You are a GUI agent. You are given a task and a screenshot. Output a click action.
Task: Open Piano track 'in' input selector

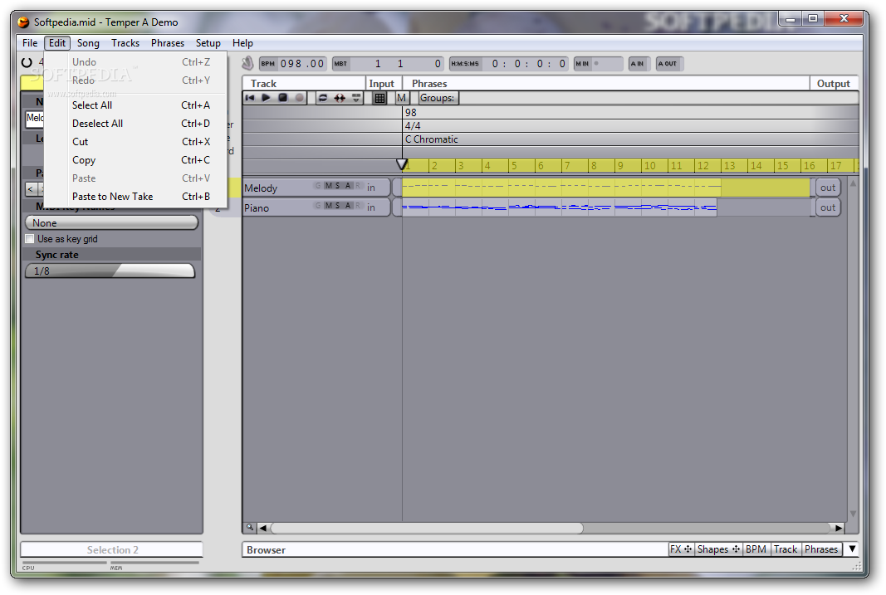(x=371, y=207)
